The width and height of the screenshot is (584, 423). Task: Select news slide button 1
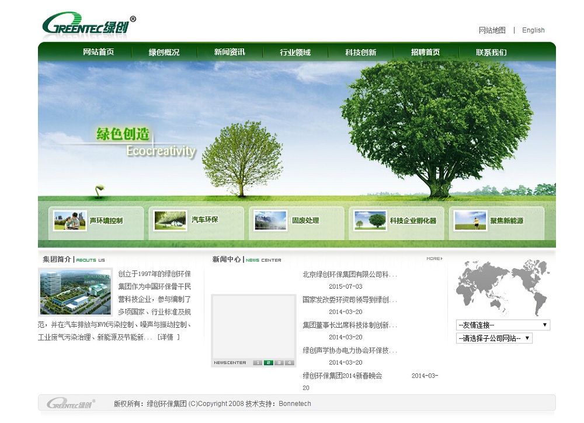click(258, 363)
